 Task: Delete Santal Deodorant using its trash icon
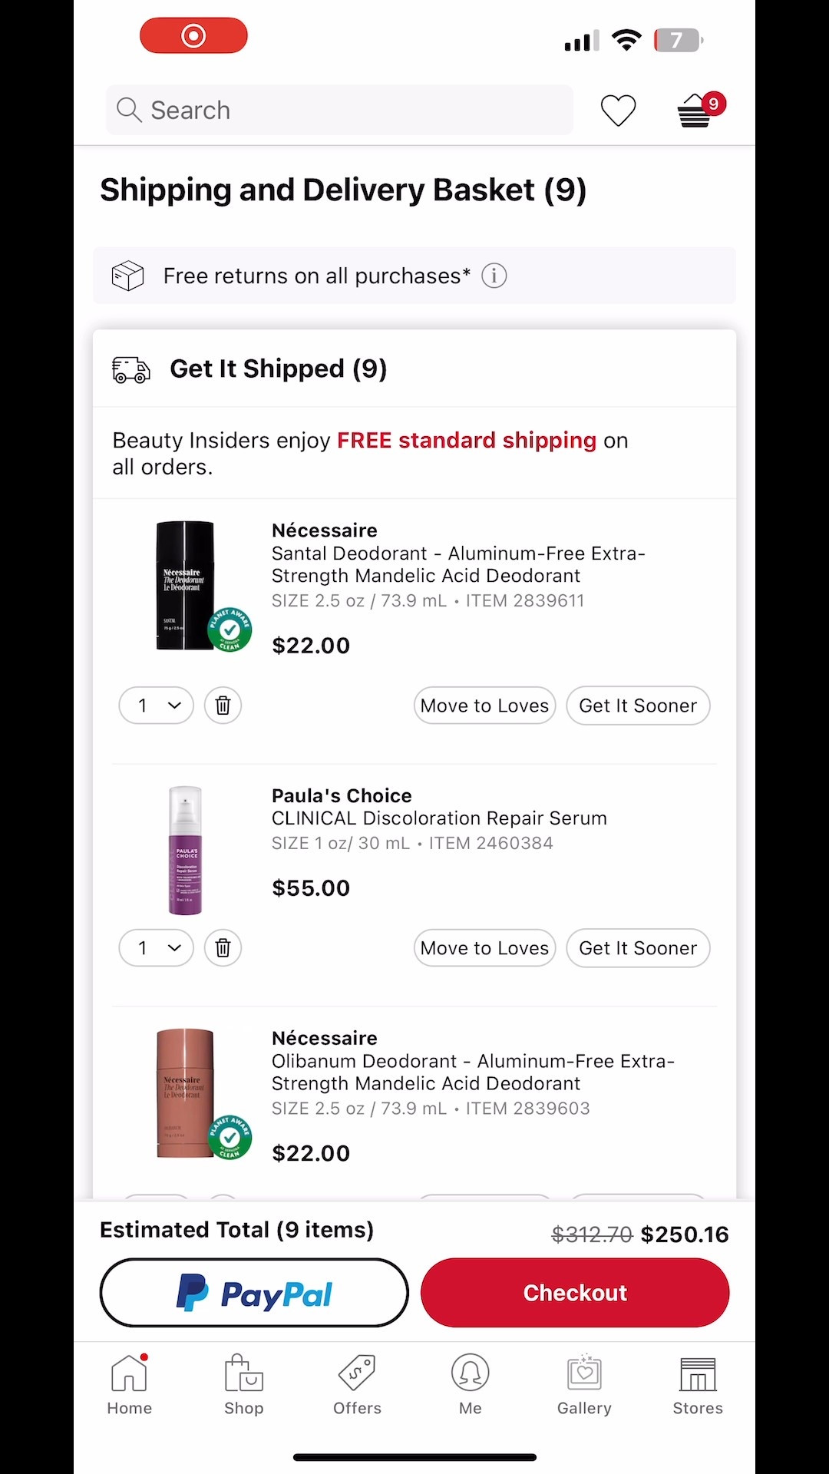click(x=223, y=705)
